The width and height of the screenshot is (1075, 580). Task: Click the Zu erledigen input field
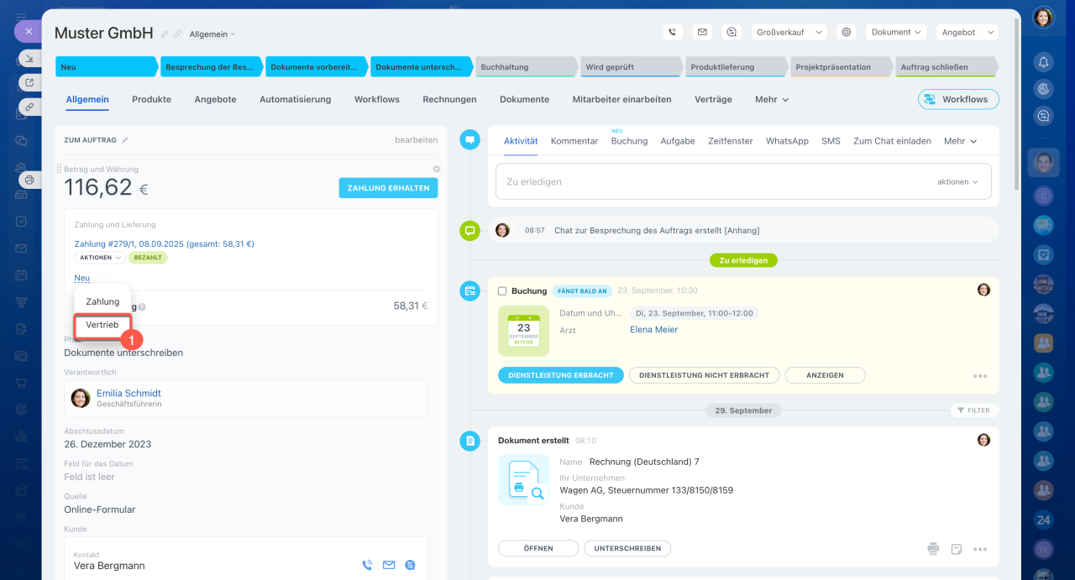pyautogui.click(x=714, y=181)
